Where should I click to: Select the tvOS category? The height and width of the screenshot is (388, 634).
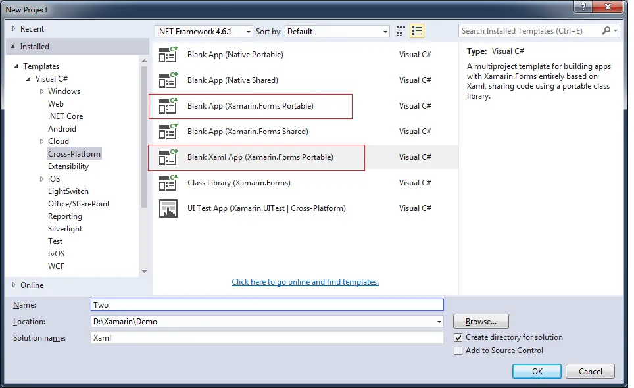[x=56, y=254]
